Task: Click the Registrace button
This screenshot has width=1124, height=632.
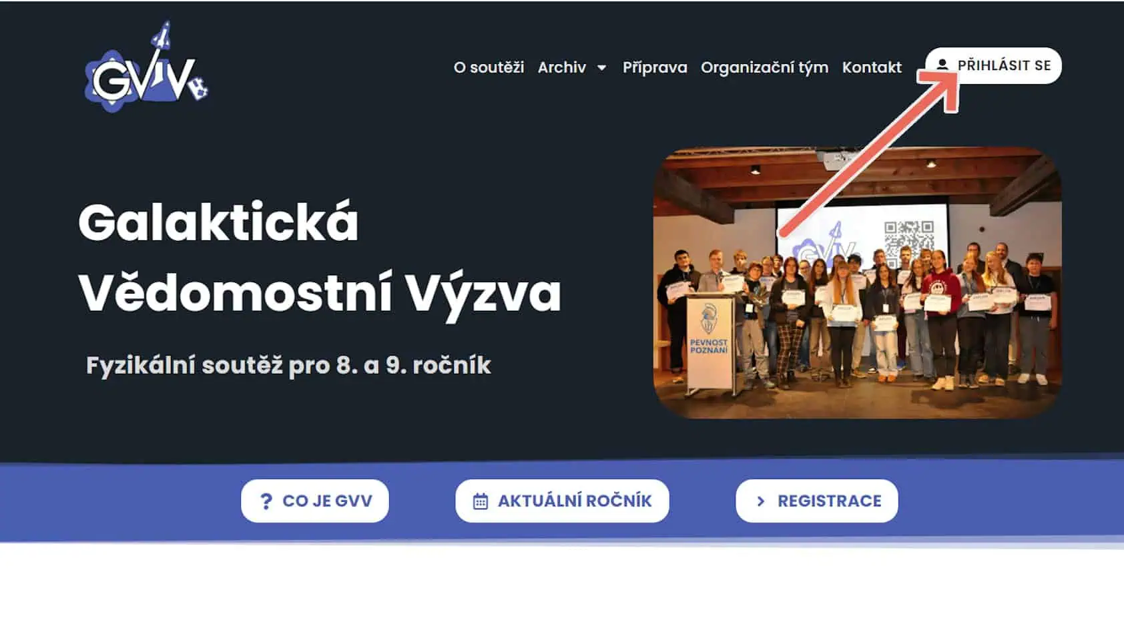Action: 817,501
